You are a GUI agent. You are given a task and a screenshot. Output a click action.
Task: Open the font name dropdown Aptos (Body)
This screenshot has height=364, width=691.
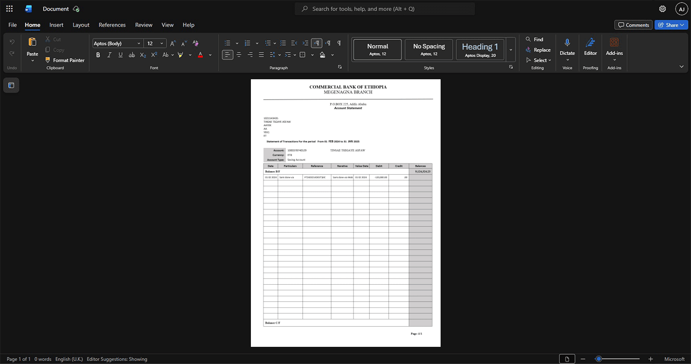click(x=117, y=43)
